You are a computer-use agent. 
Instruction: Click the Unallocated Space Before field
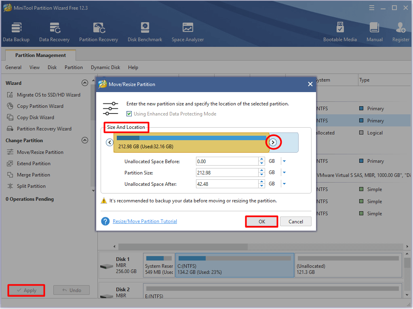coord(227,161)
